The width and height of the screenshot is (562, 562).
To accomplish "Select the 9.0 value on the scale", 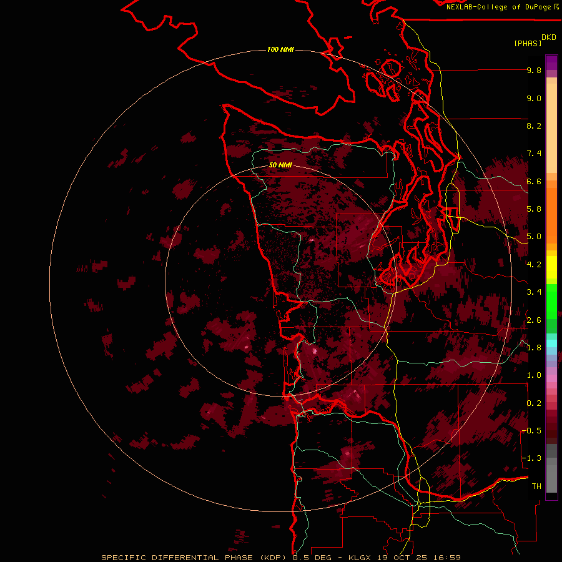I will (534, 98).
